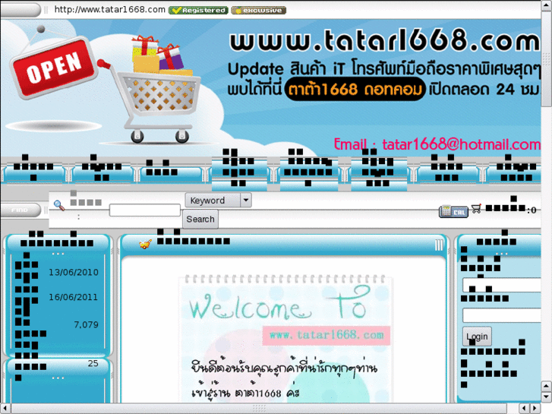Click the http://www.tatar1668.com address text

[110, 10]
